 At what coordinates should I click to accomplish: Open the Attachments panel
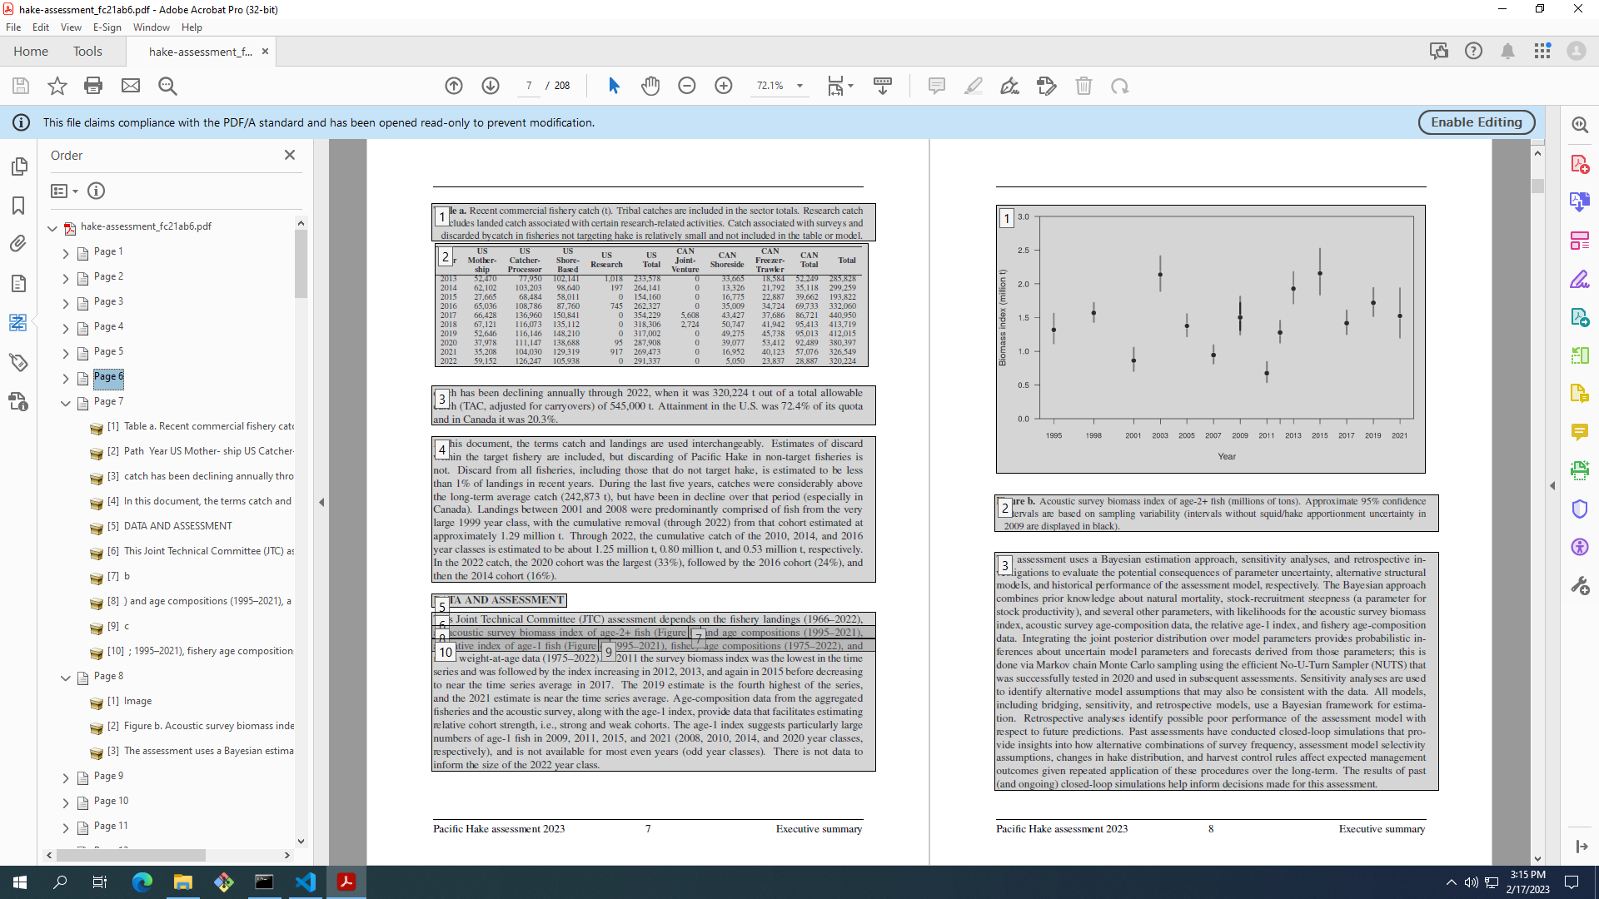coord(18,244)
